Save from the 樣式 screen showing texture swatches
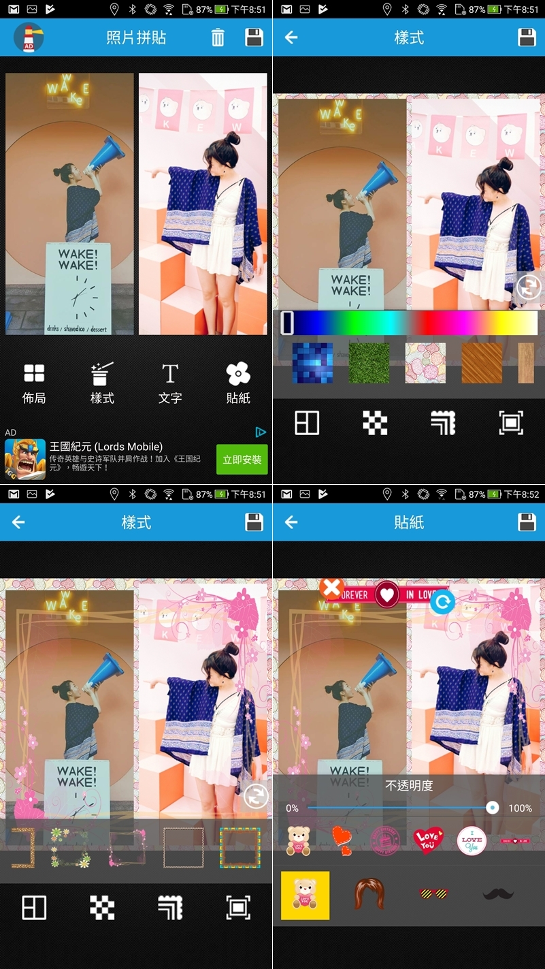The width and height of the screenshot is (545, 969). coord(527,37)
